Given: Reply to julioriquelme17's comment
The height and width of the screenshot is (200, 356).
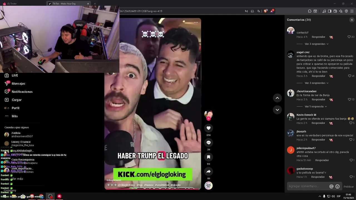Looking at the screenshot, I should (322, 160).
